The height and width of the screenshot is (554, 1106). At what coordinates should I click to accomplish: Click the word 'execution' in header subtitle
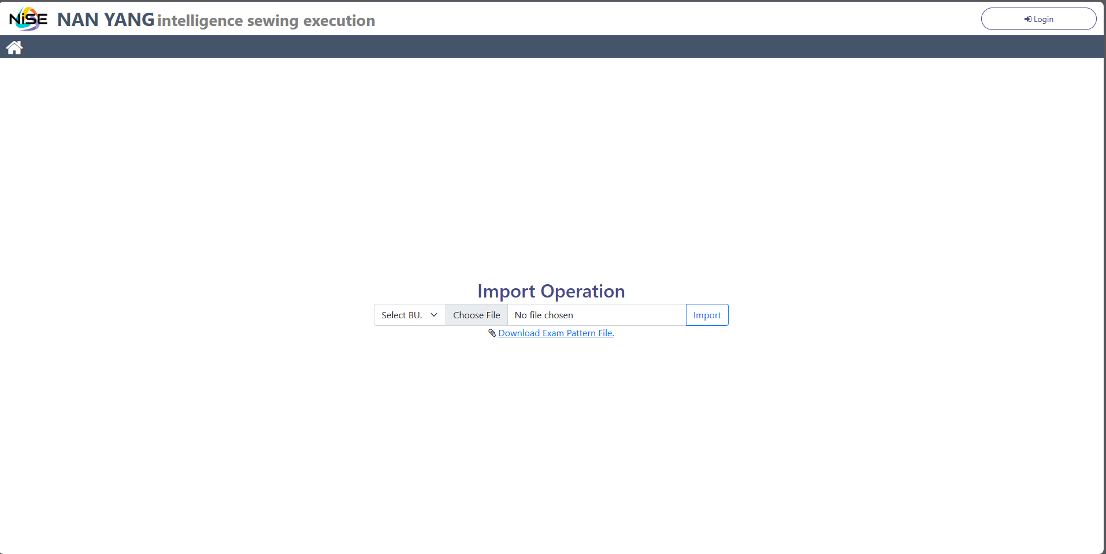coord(339,21)
